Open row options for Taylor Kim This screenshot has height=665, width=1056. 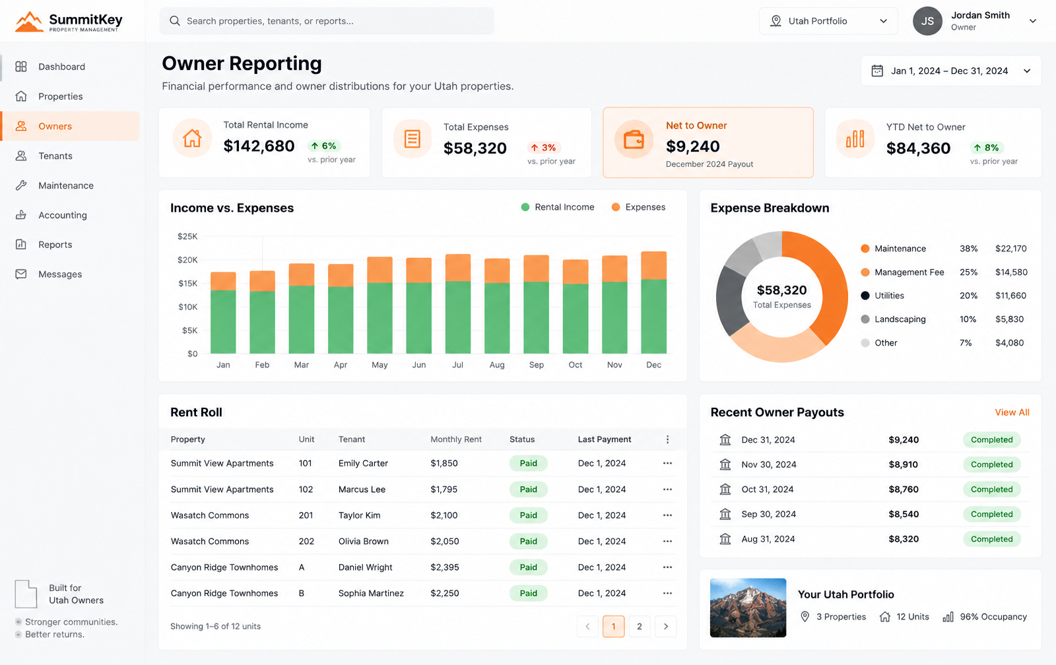pos(667,515)
